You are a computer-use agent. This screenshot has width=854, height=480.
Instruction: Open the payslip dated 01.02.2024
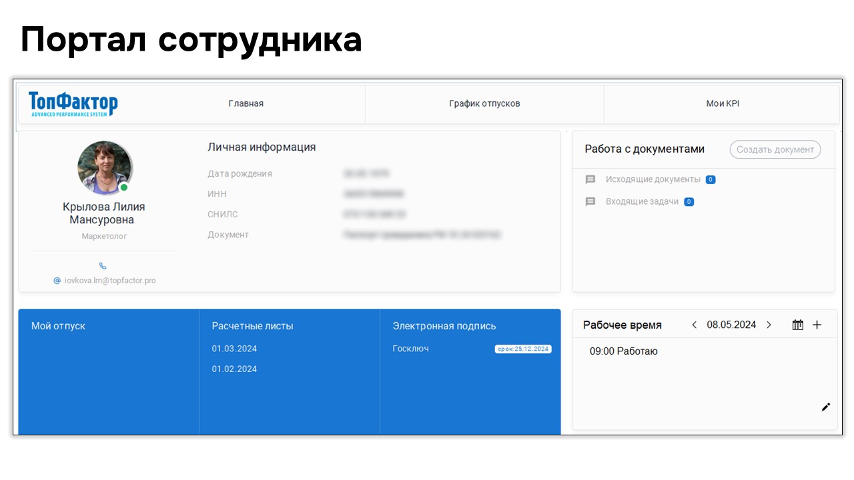pyautogui.click(x=234, y=369)
